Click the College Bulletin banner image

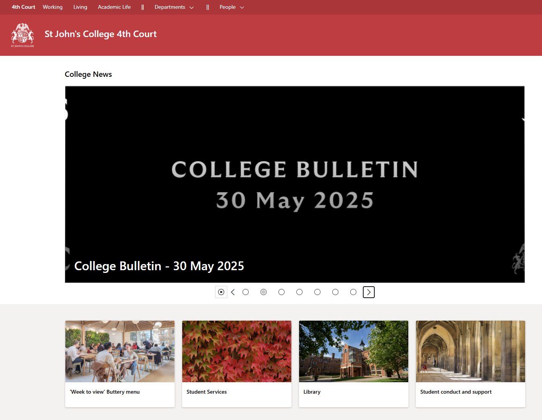click(x=295, y=184)
